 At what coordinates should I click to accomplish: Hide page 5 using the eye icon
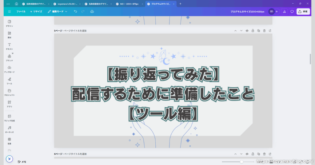pyautogui.click(x=247, y=31)
